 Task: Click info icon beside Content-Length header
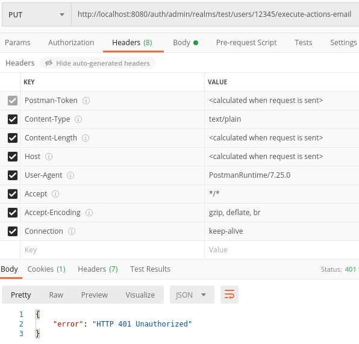click(86, 138)
